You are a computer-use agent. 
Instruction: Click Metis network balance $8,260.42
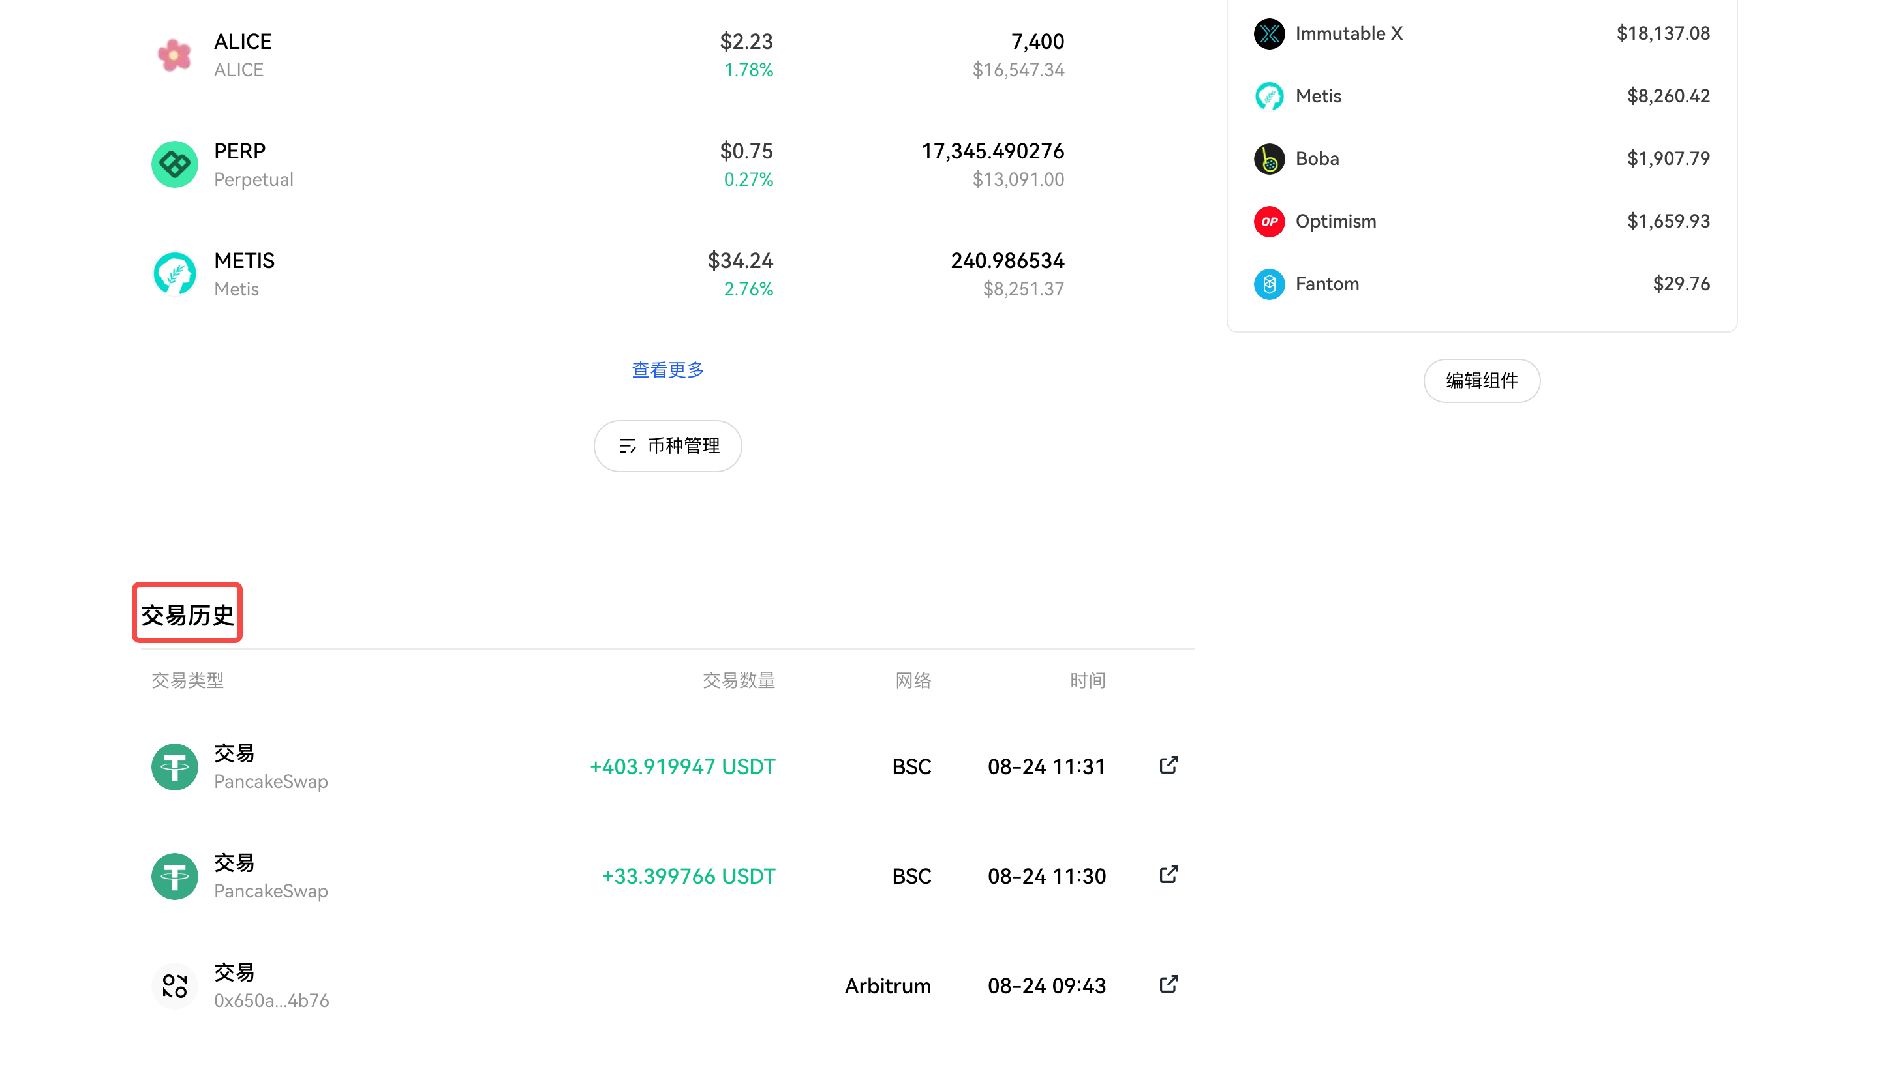1668,96
